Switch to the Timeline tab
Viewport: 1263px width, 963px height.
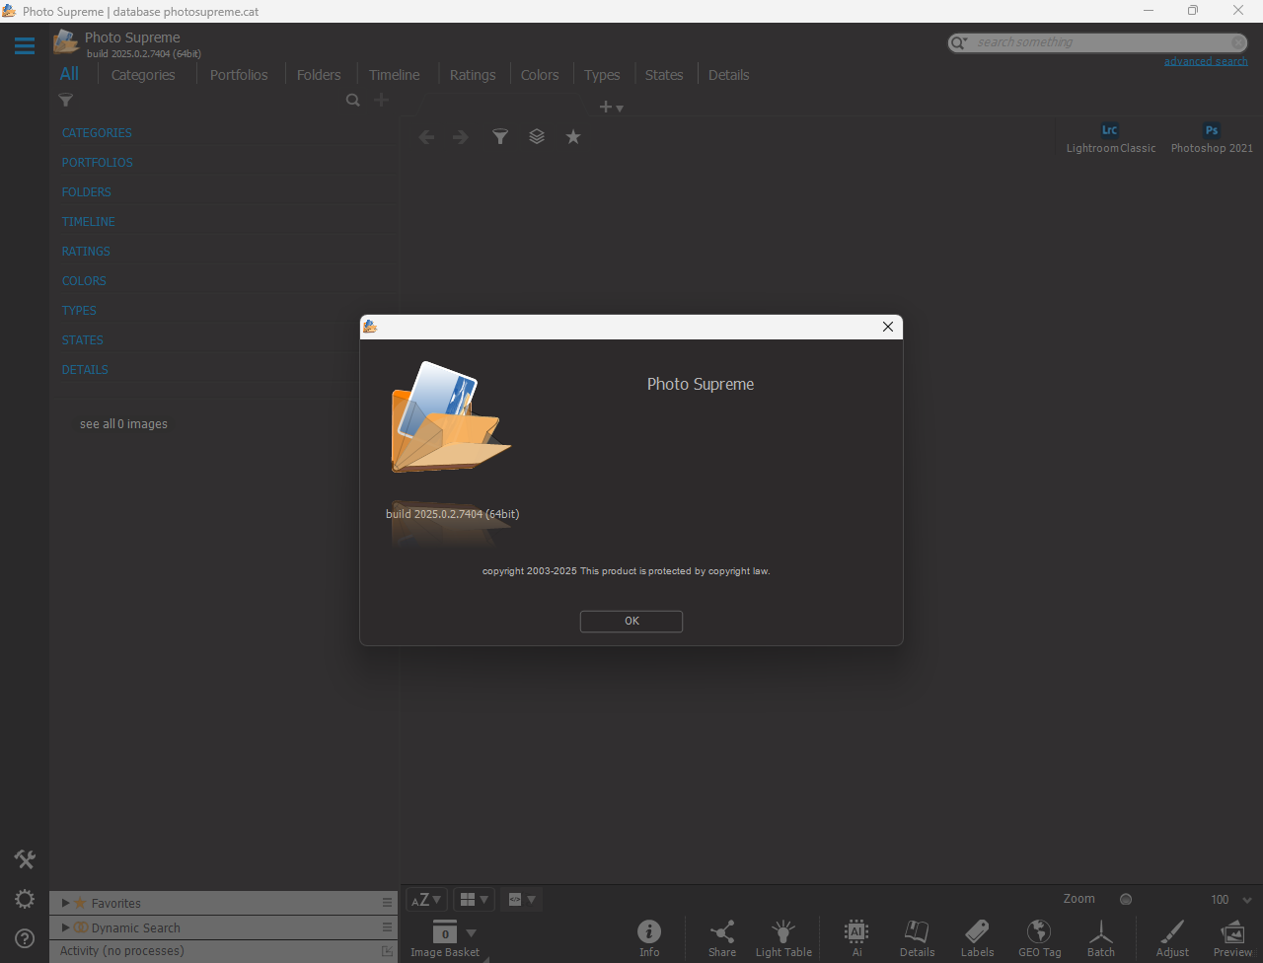pos(395,75)
